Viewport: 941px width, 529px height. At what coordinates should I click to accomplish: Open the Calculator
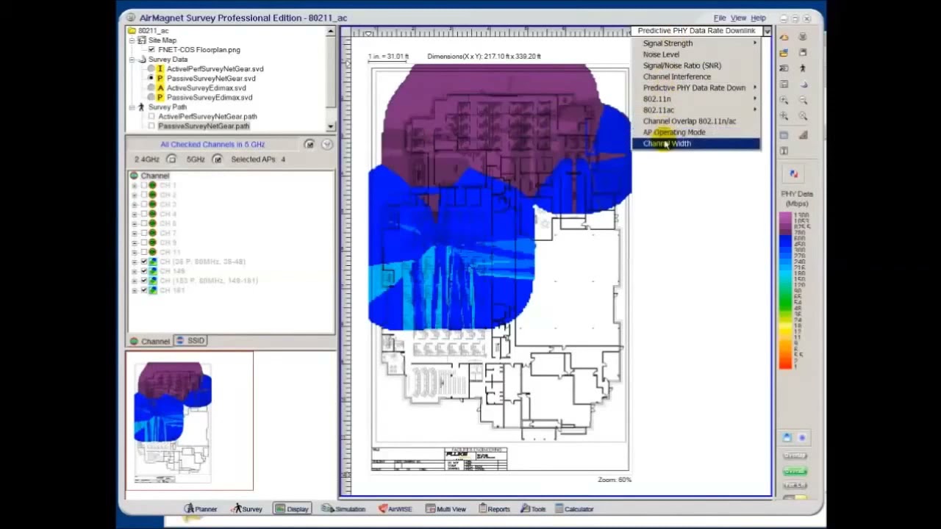point(574,508)
